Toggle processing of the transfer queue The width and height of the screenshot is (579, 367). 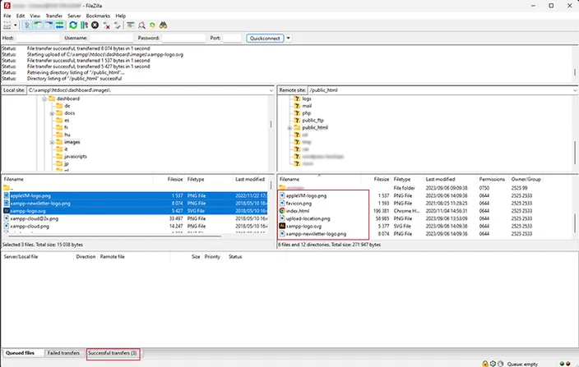[84, 25]
